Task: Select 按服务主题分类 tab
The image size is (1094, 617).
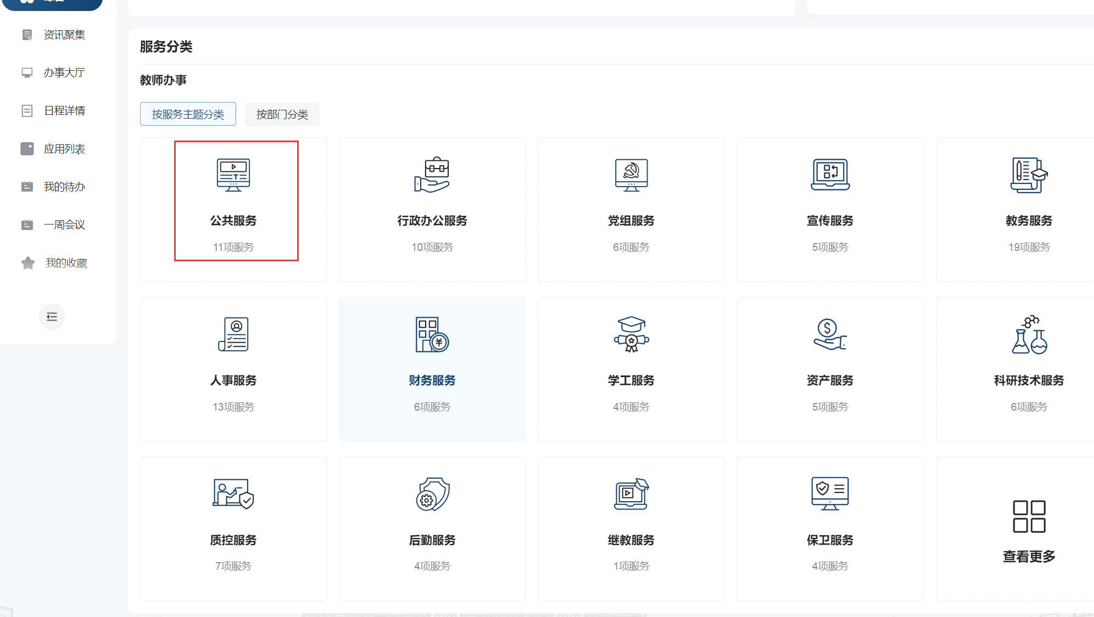Action: coord(188,114)
